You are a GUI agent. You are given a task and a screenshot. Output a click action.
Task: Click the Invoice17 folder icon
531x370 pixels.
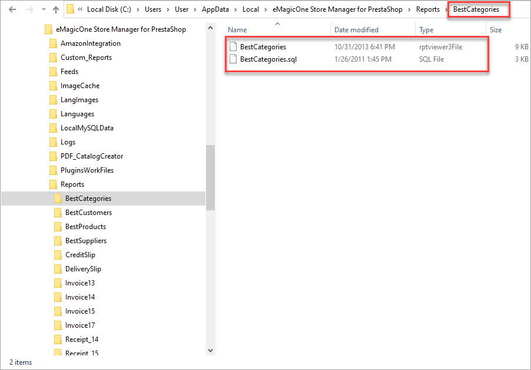(58, 325)
